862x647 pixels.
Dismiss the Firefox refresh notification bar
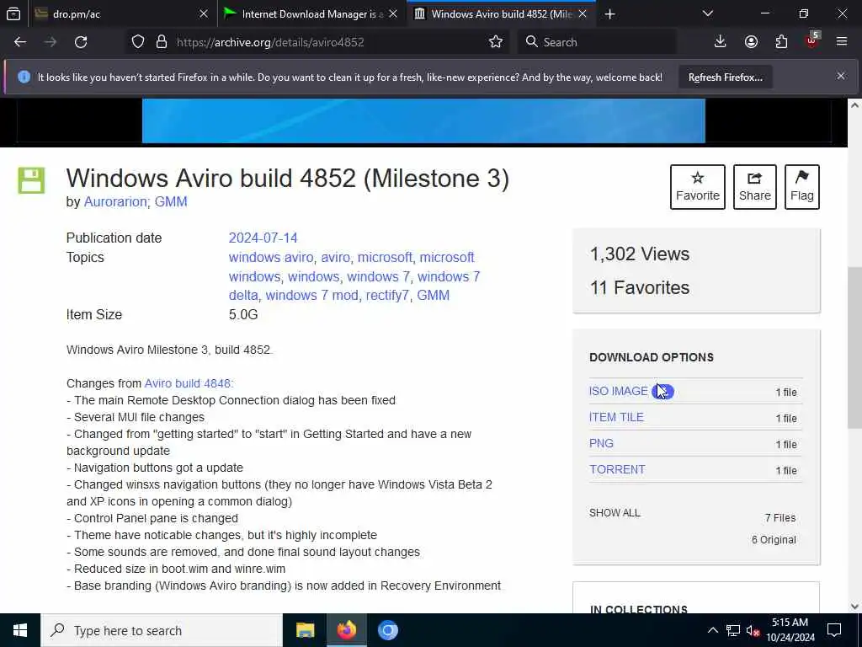point(841,76)
